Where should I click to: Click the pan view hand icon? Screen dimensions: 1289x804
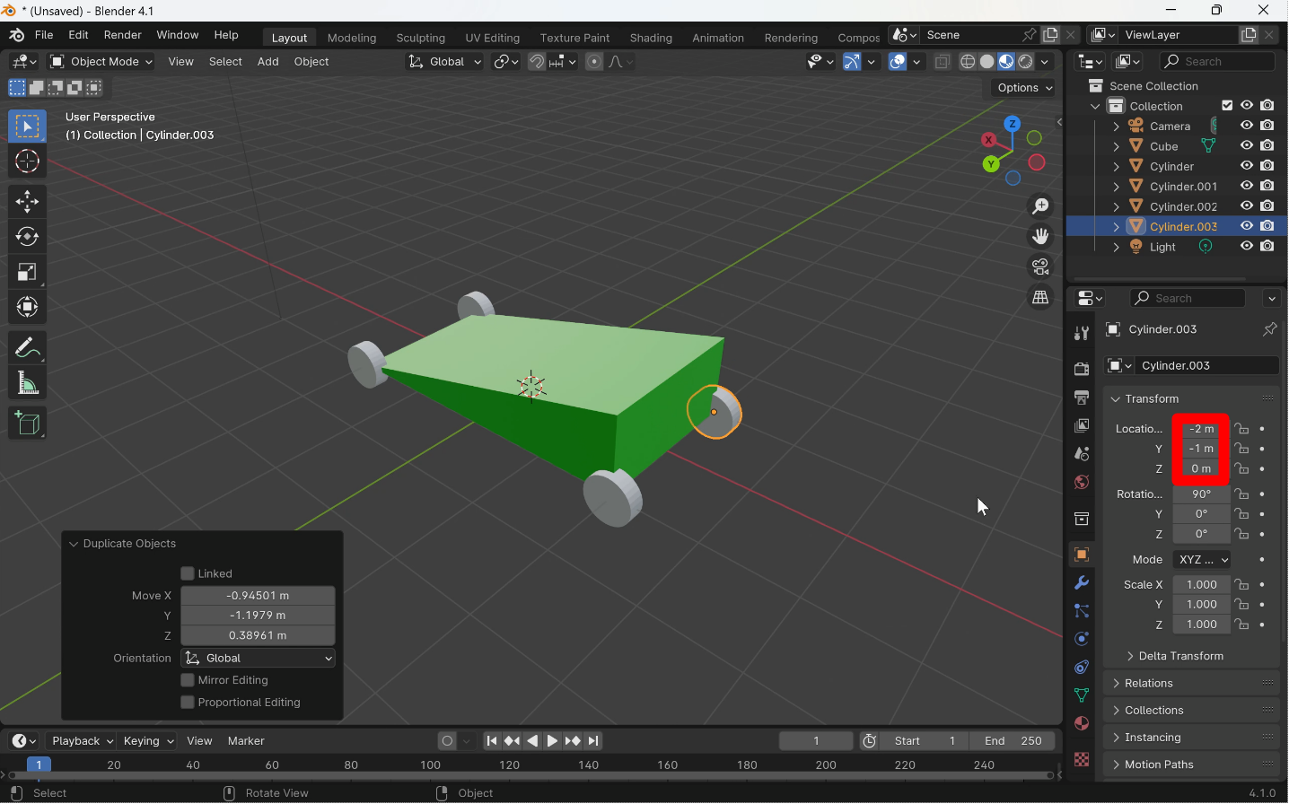pos(1040,237)
